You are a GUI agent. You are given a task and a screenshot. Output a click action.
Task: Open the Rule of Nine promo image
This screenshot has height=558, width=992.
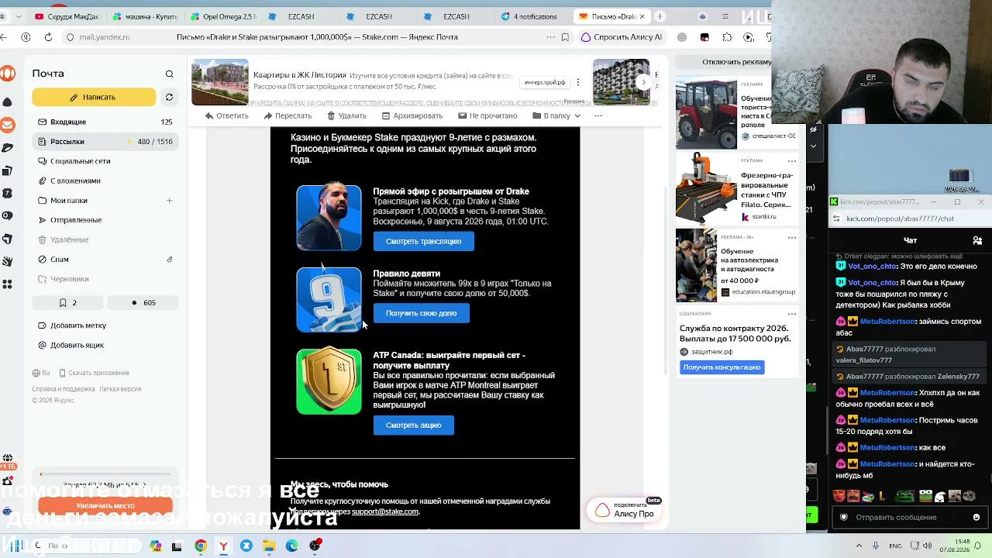329,300
